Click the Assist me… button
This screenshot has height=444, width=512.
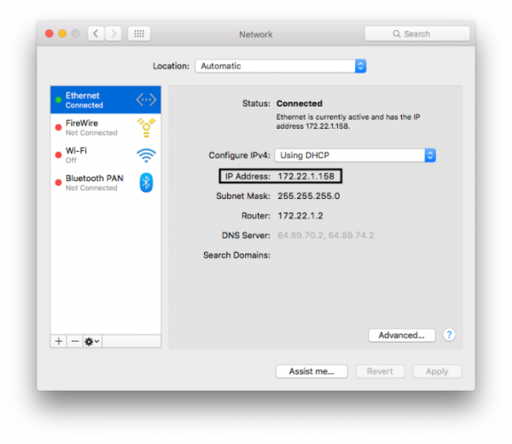click(x=311, y=371)
